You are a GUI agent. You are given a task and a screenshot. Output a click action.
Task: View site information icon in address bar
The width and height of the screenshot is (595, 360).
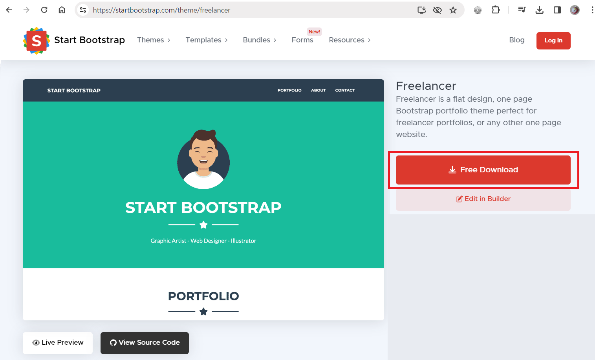(x=83, y=10)
